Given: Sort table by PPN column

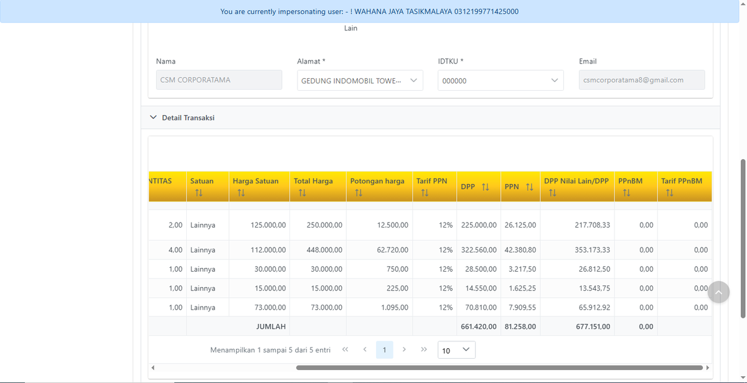Looking at the screenshot, I should click(x=530, y=187).
